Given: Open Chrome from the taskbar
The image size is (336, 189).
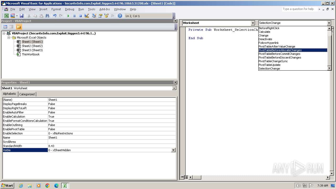Looking at the screenshot, I should pyautogui.click(x=48, y=186).
